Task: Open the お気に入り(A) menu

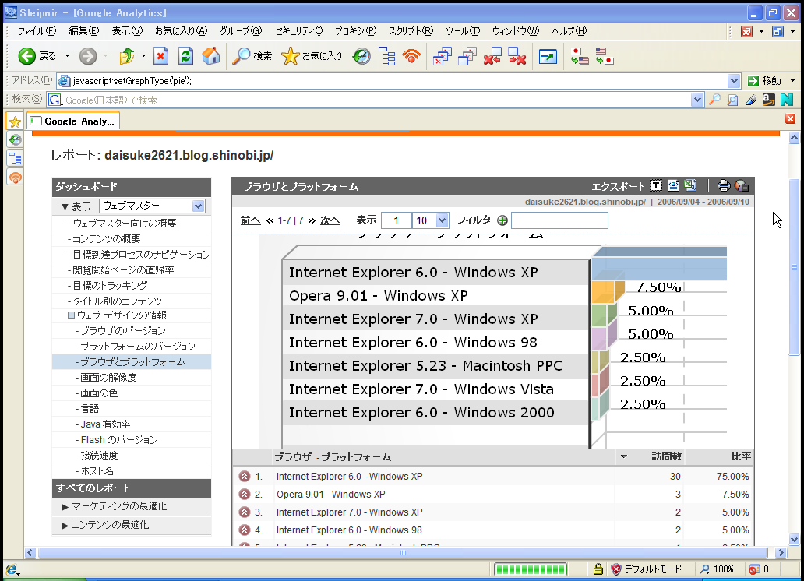Action: click(181, 31)
